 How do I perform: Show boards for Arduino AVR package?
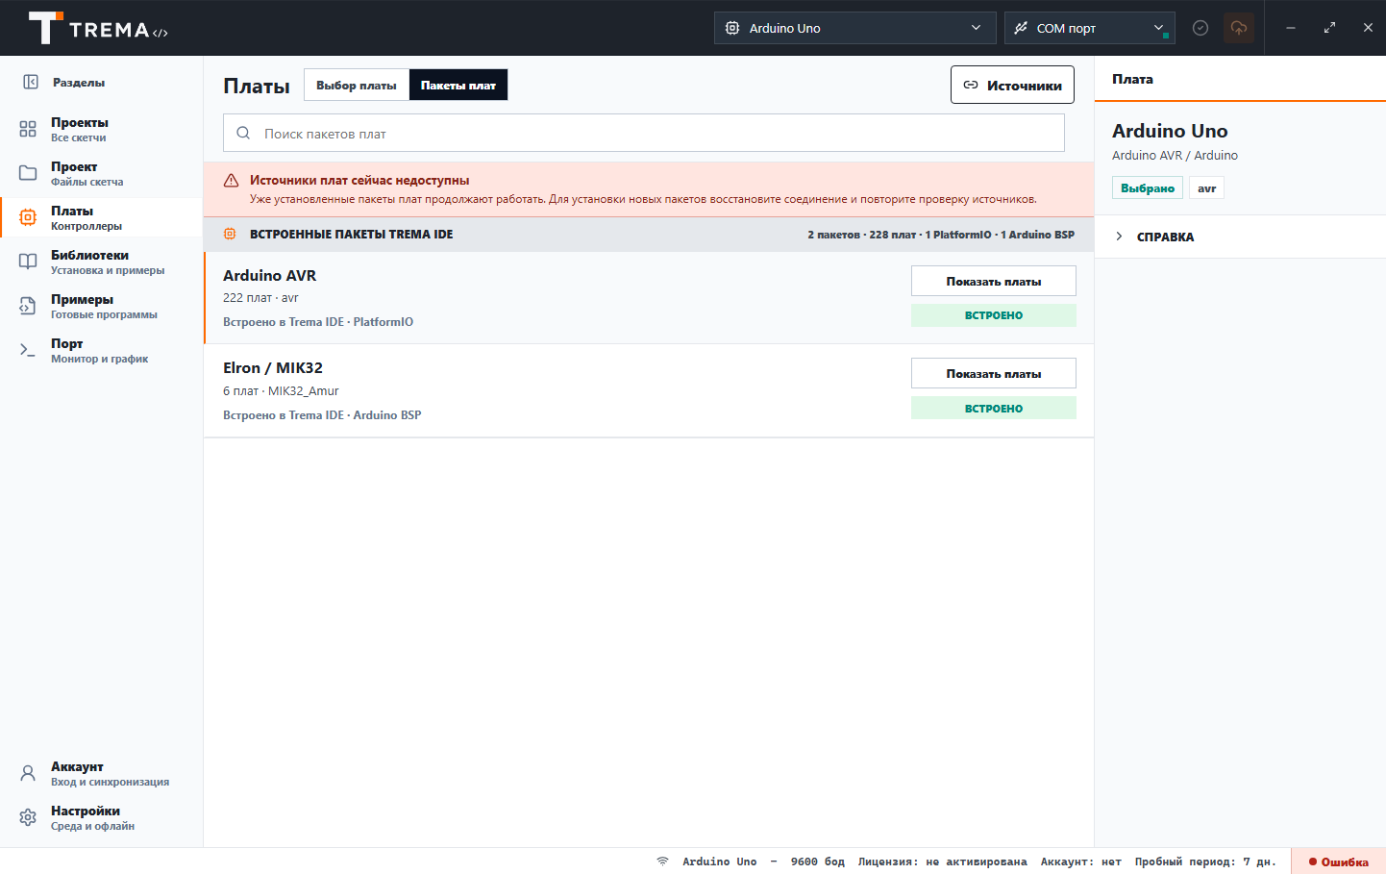tap(994, 281)
